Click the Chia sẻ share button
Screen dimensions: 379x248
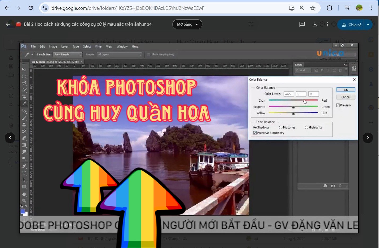pyautogui.click(x=351, y=25)
